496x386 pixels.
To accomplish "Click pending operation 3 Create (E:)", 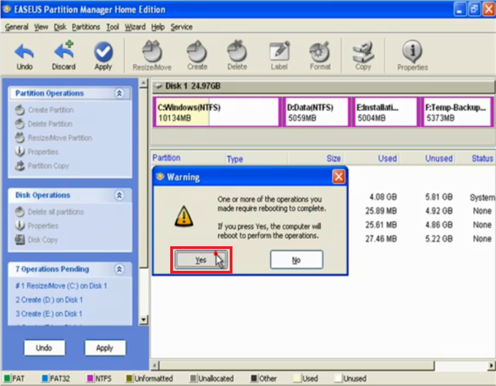I will tap(49, 314).
